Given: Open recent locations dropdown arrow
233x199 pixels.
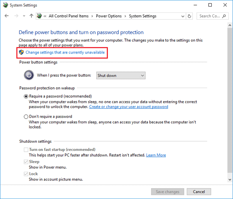Looking at the screenshot, I should 24,16.
